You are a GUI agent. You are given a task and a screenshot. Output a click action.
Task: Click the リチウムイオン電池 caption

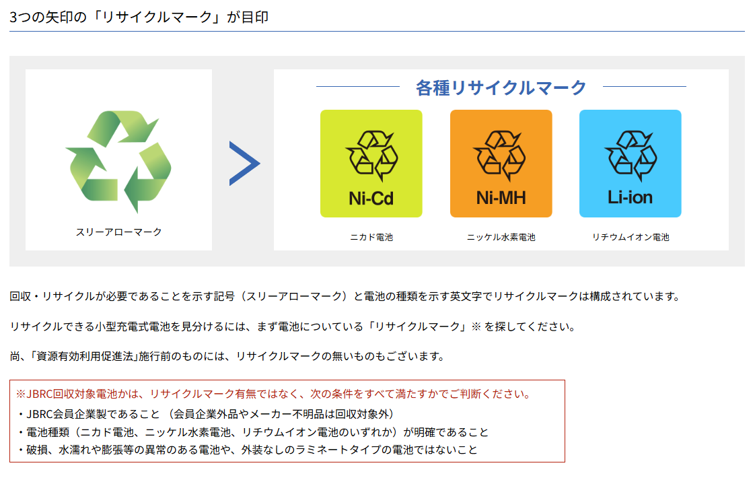tap(630, 237)
